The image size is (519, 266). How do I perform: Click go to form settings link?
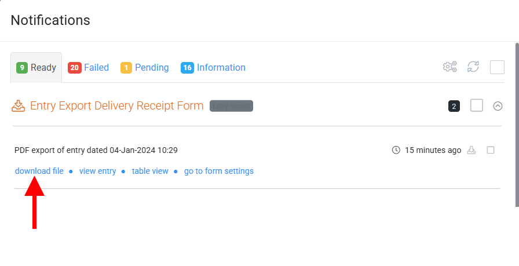(219, 171)
